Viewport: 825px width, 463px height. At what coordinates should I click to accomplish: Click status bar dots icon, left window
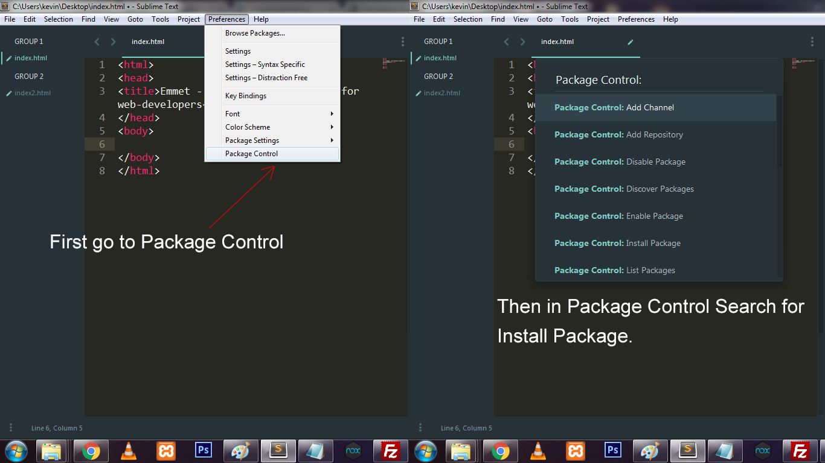pyautogui.click(x=11, y=427)
